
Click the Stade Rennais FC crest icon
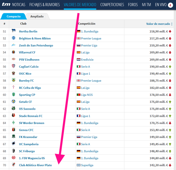tap(13, 115)
